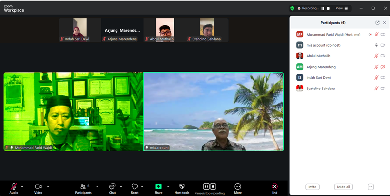
Task: Click green encryption shield icon
Action: coord(292,8)
